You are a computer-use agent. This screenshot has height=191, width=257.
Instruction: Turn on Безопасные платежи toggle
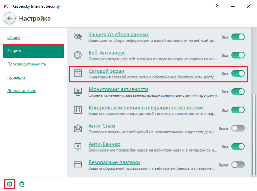pyautogui.click(x=238, y=165)
